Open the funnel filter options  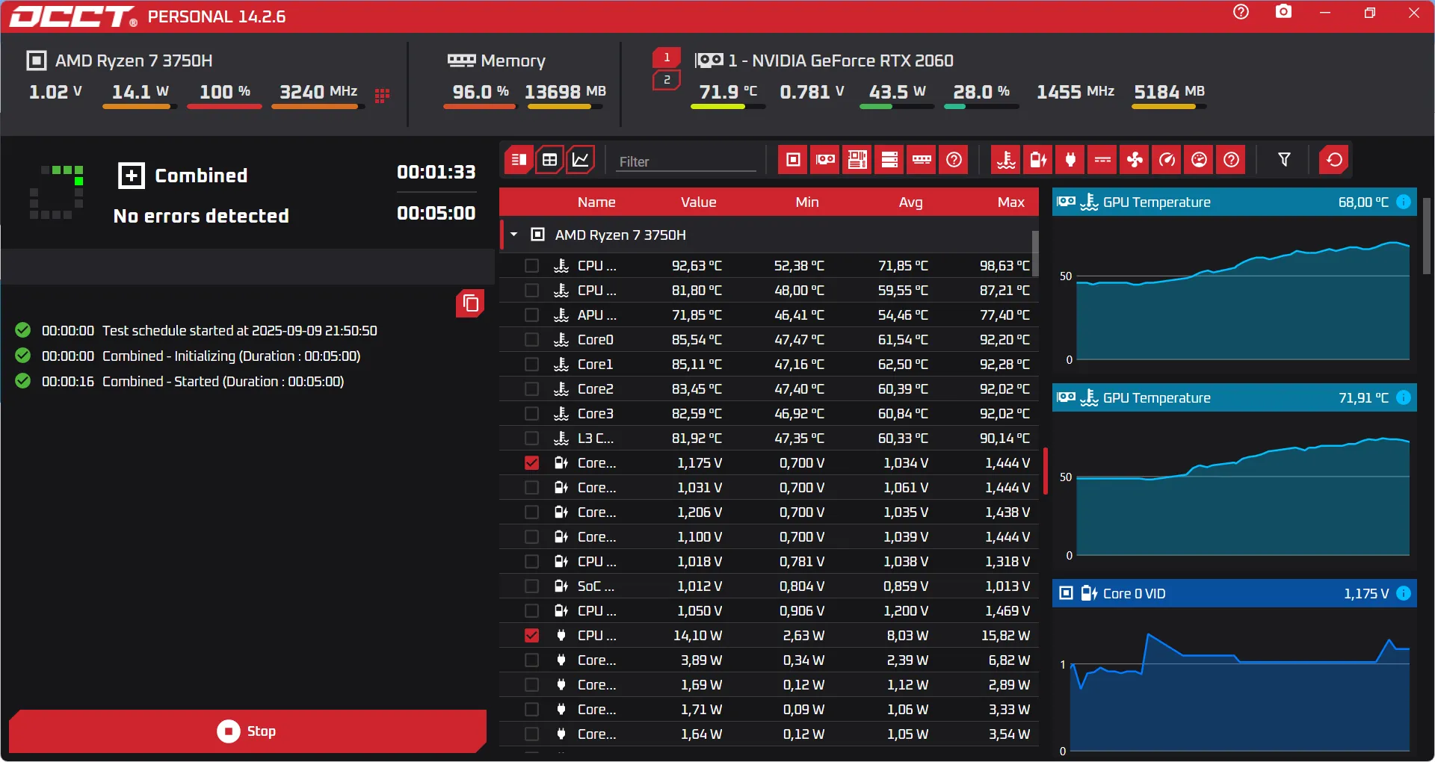pos(1284,160)
